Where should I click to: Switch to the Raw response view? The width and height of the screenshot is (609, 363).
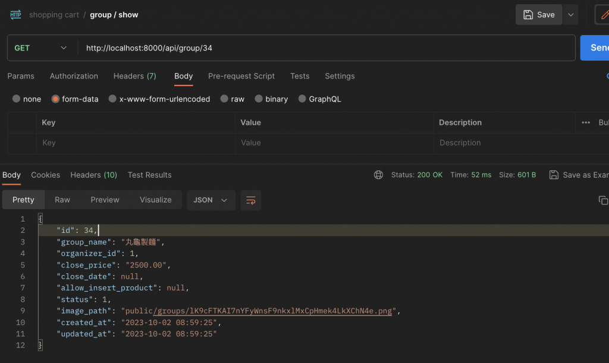[62, 200]
